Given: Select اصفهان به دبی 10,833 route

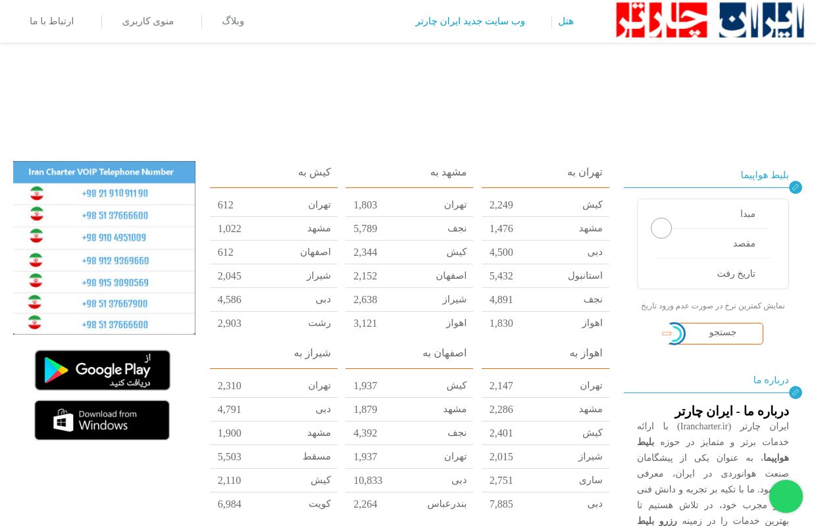Looking at the screenshot, I should tap(409, 481).
